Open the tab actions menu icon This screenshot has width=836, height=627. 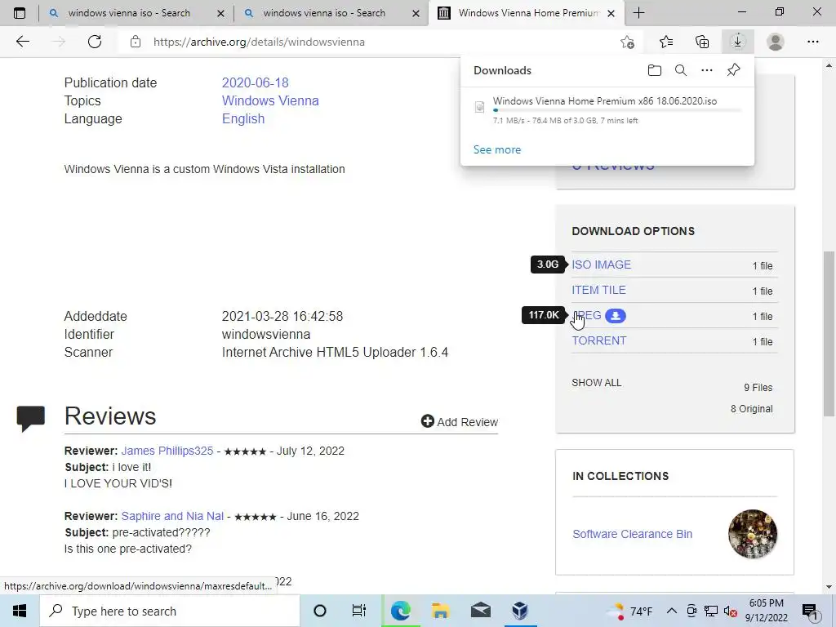(20, 13)
